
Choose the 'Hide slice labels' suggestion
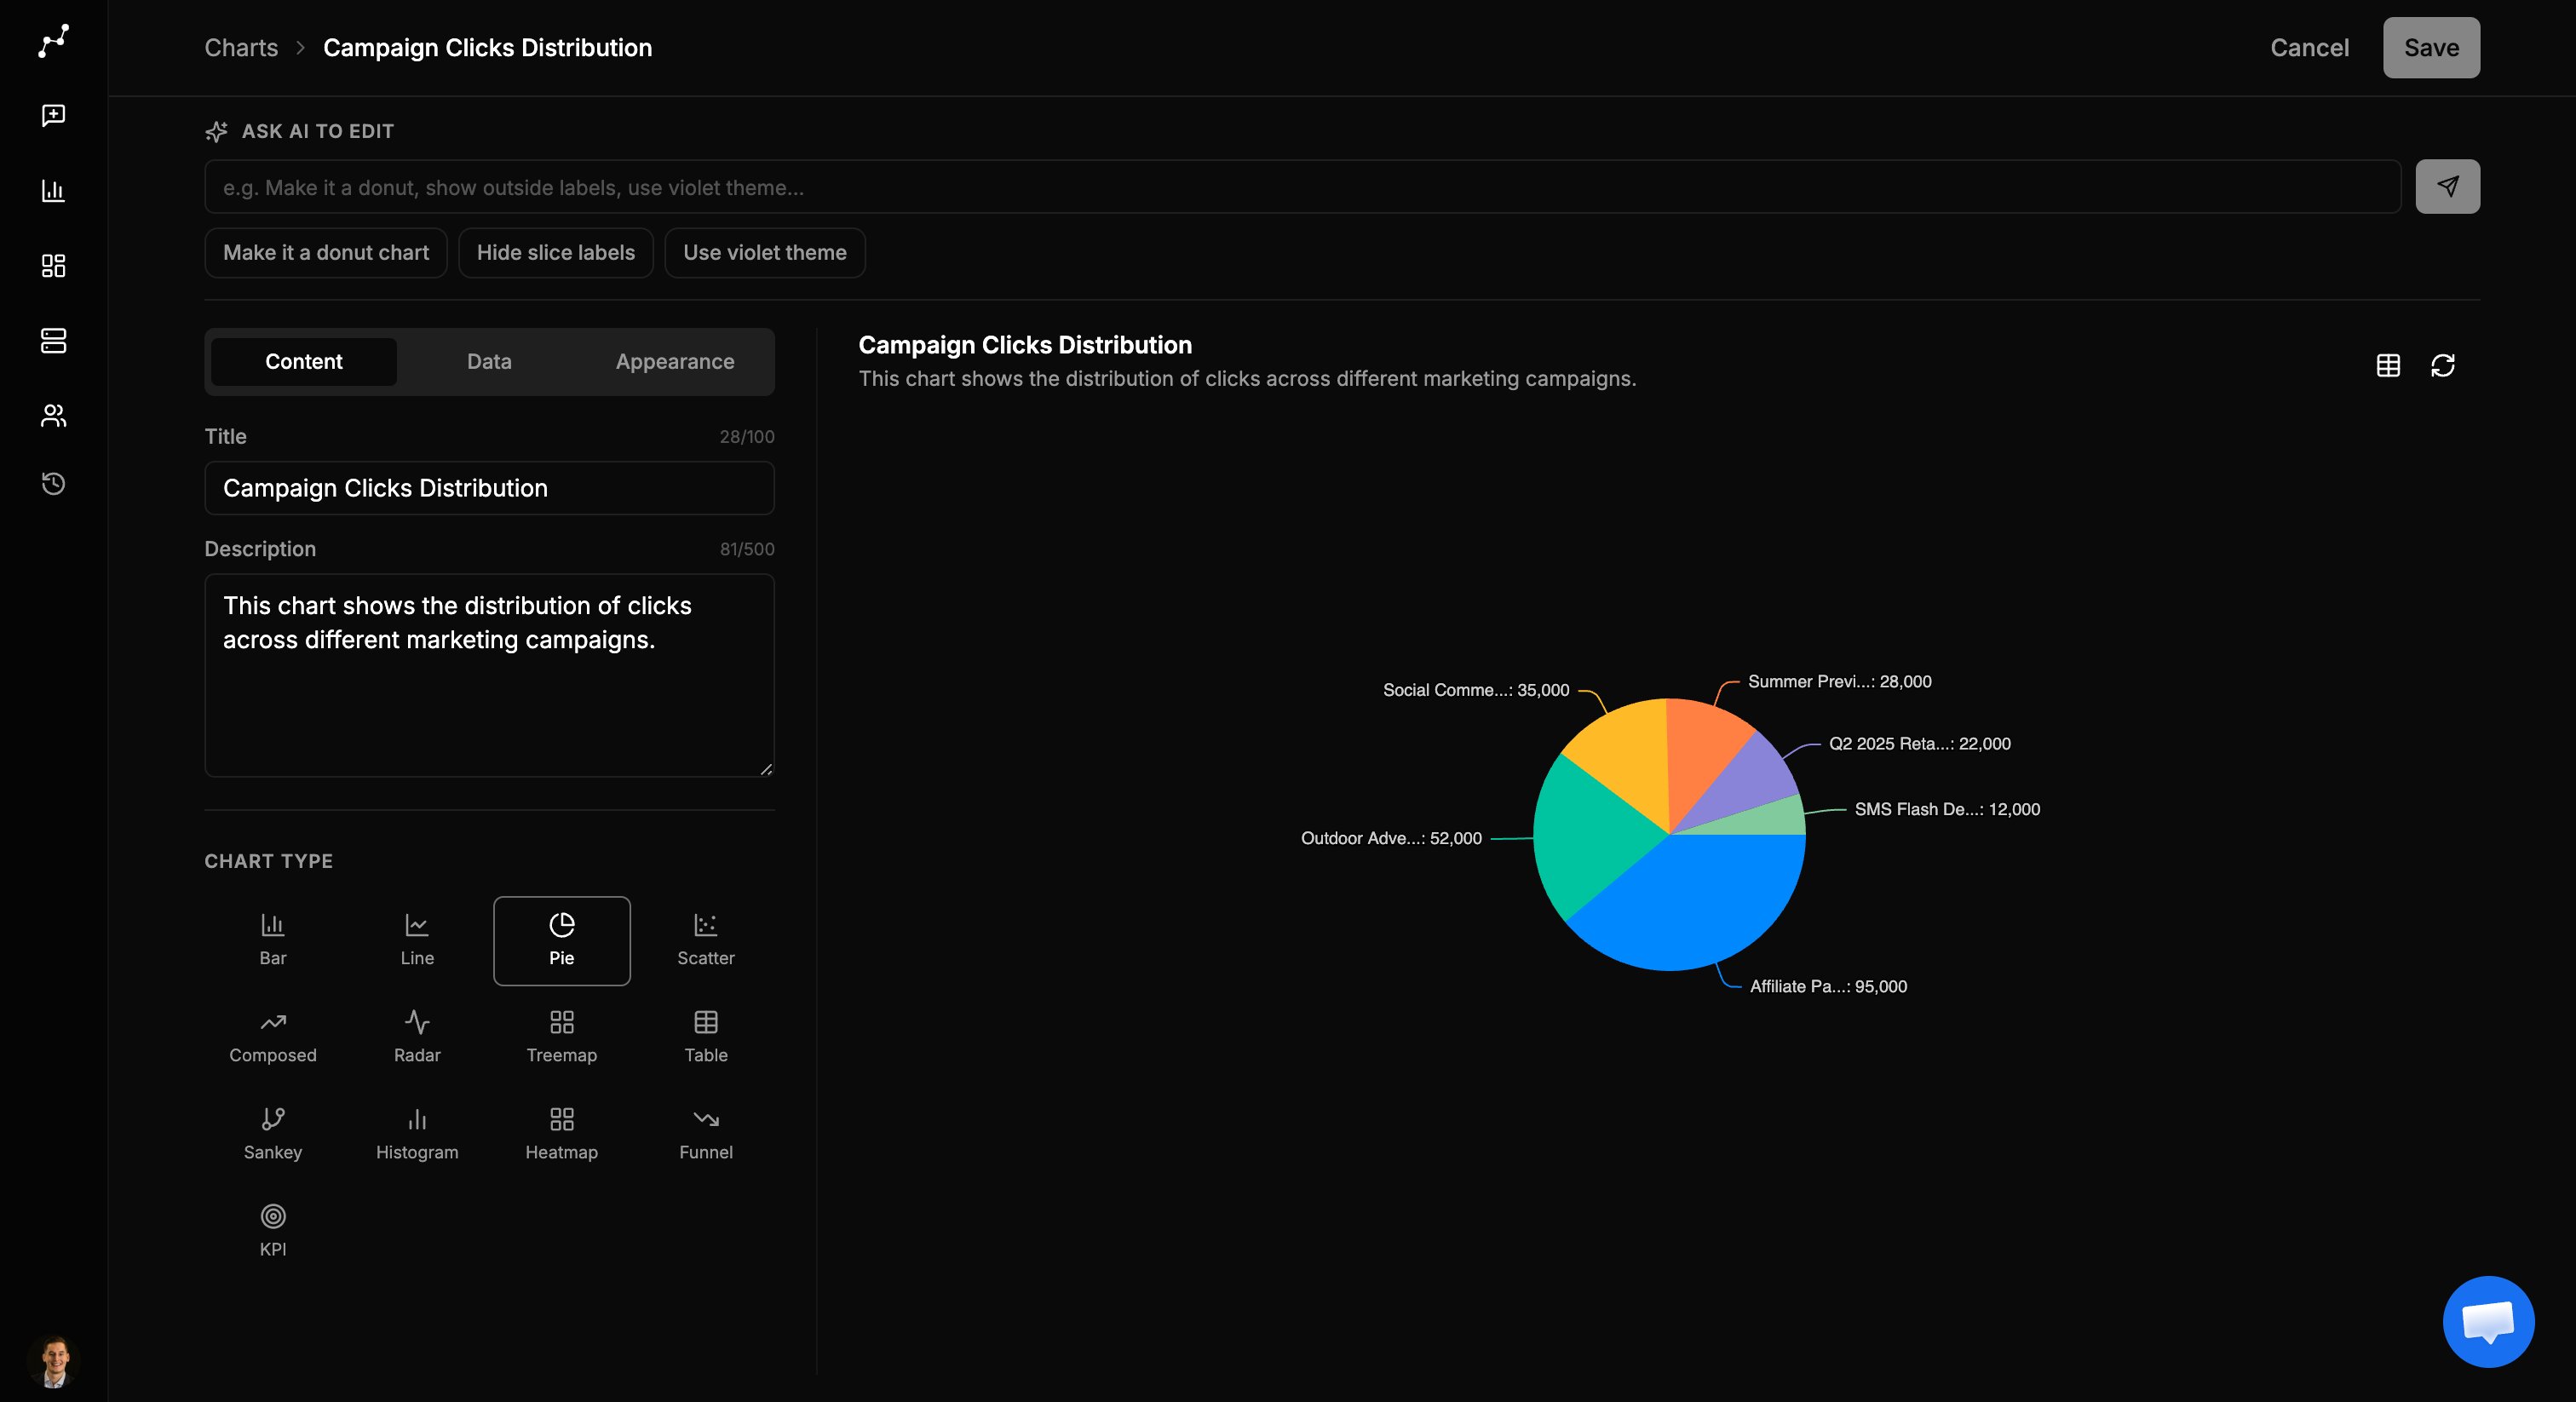pos(556,252)
